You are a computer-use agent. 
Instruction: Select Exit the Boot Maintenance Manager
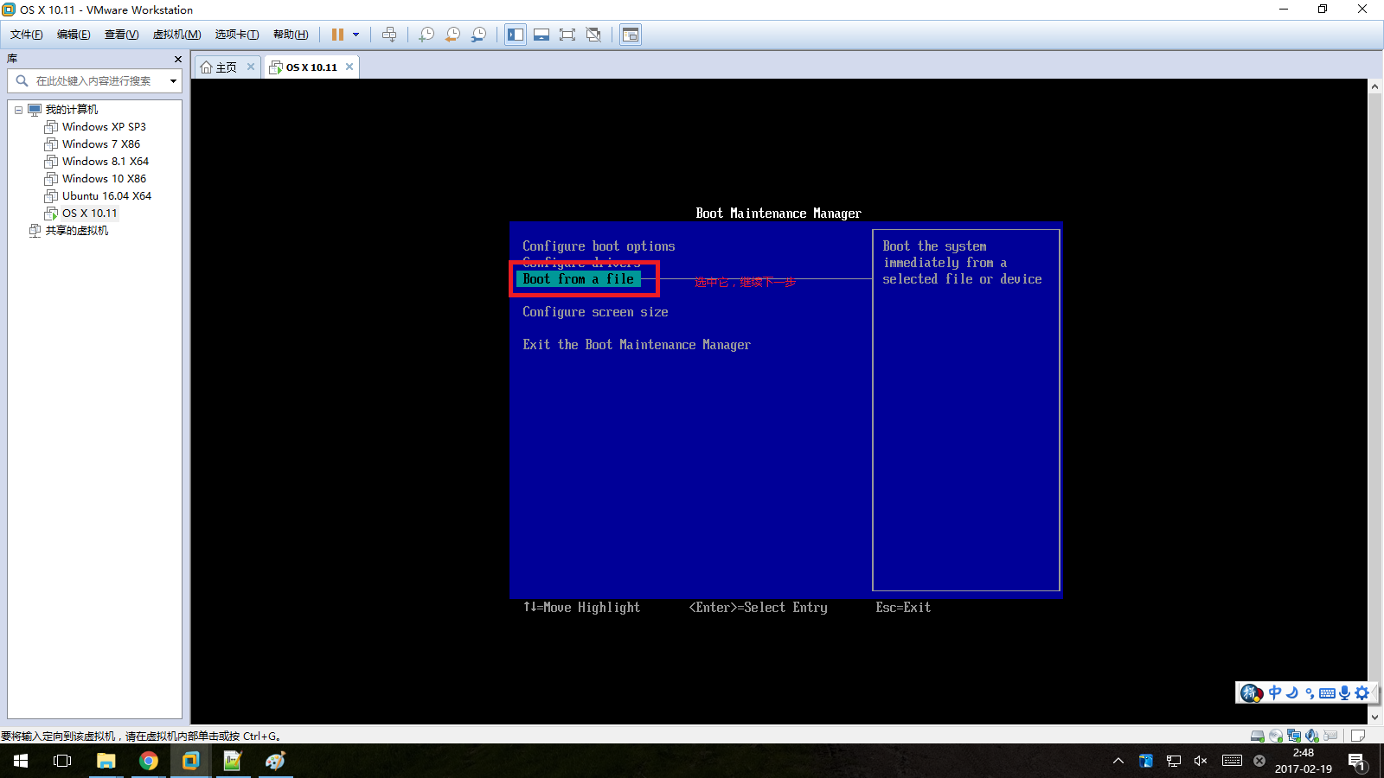coord(636,344)
